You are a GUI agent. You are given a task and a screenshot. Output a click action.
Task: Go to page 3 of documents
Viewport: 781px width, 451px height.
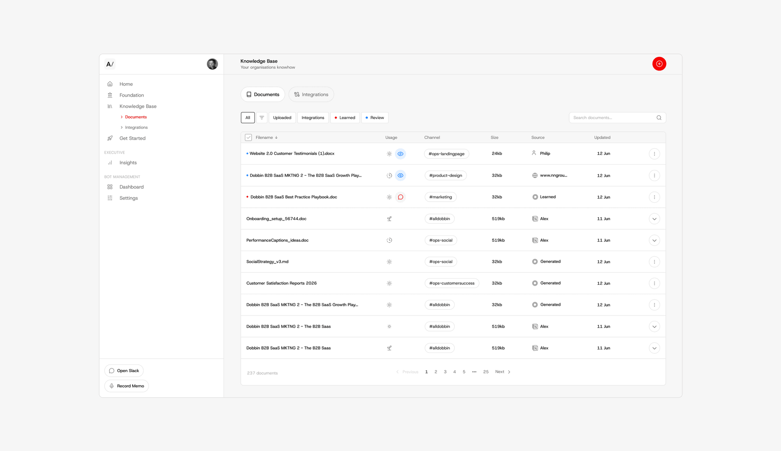pos(445,372)
